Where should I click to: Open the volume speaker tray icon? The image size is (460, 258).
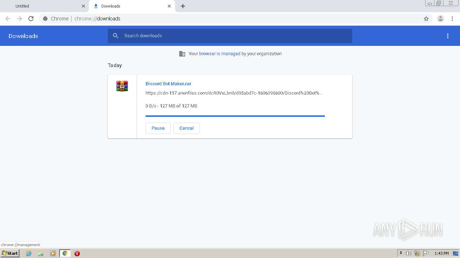click(x=409, y=253)
